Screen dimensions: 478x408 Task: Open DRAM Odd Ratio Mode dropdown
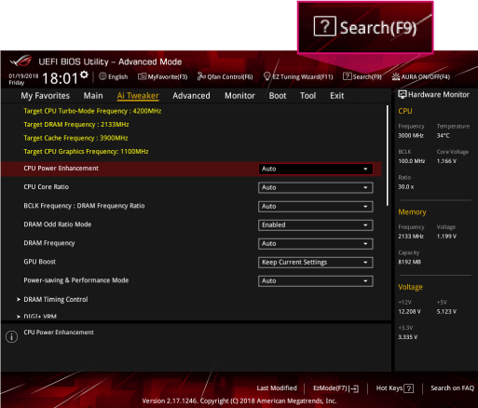[316, 224]
